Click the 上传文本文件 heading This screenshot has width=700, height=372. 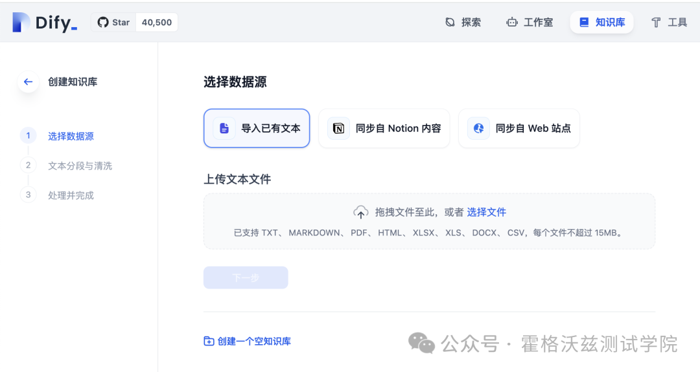pos(237,179)
